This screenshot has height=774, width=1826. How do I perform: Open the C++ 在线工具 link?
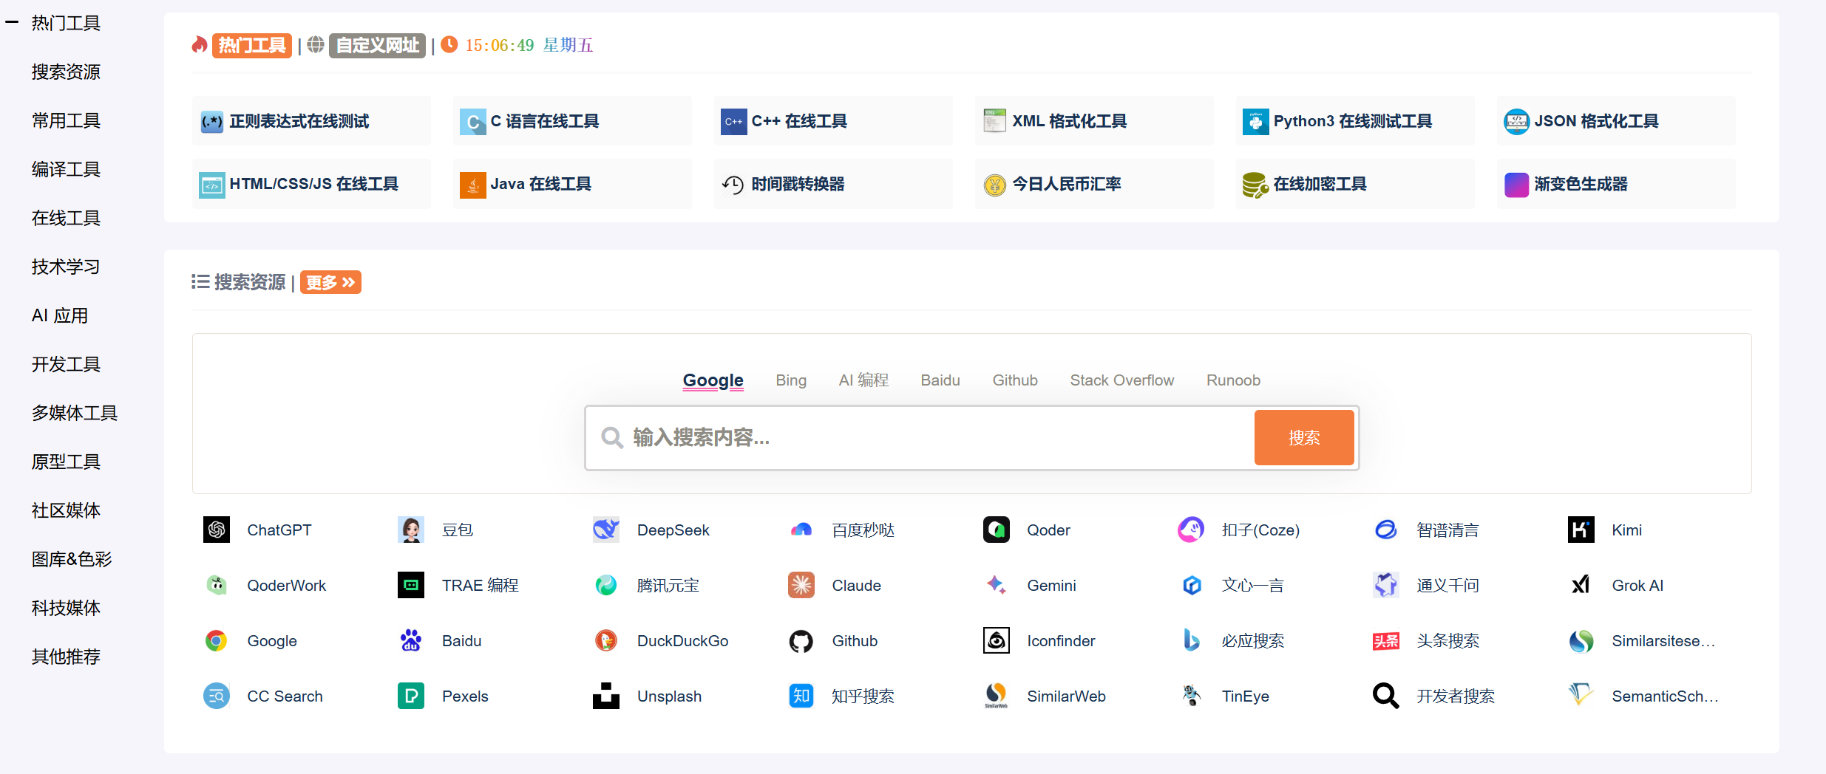point(833,120)
